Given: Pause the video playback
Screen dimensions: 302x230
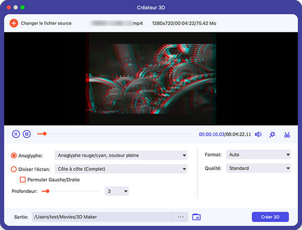Looking at the screenshot, I should tap(16, 134).
